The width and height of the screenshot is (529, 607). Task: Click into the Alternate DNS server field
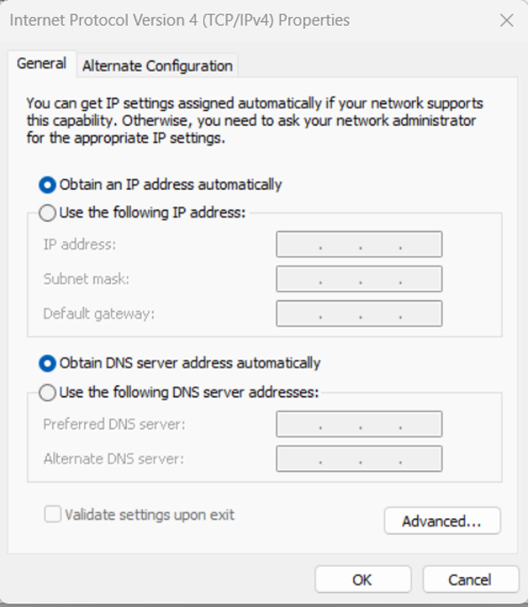[x=359, y=459]
